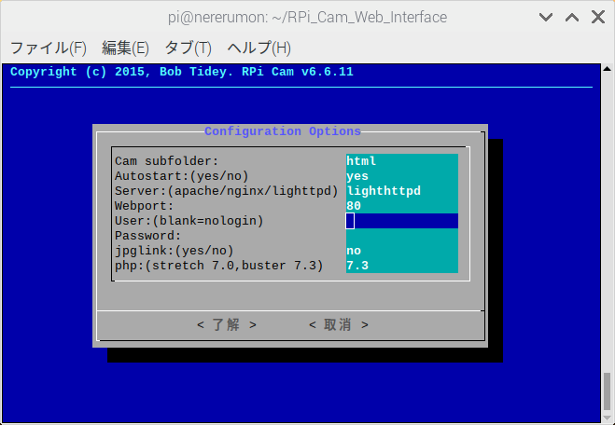Focus the blank User input field
Viewport: 615px width, 425px height.
402,221
